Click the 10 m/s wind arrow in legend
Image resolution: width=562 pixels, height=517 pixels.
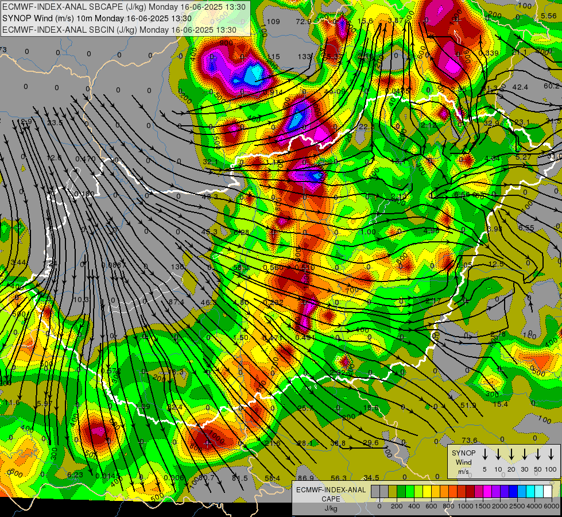498,454
